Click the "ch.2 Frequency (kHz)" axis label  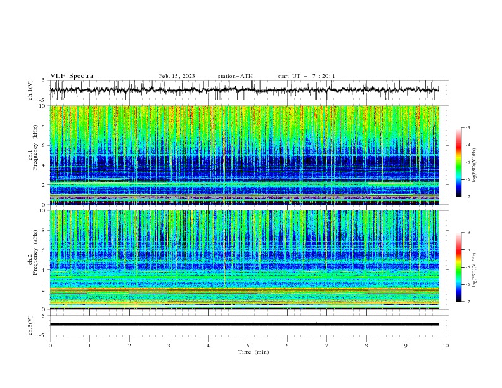[33, 252]
